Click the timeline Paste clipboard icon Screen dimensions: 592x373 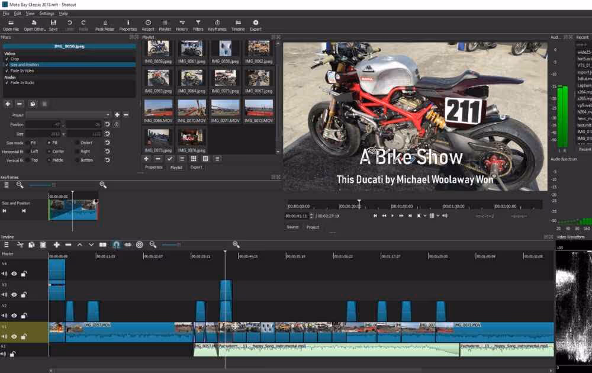(x=43, y=245)
